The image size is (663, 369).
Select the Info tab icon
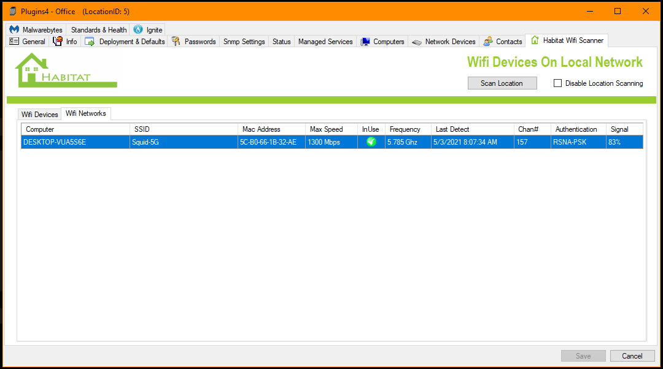coord(58,41)
